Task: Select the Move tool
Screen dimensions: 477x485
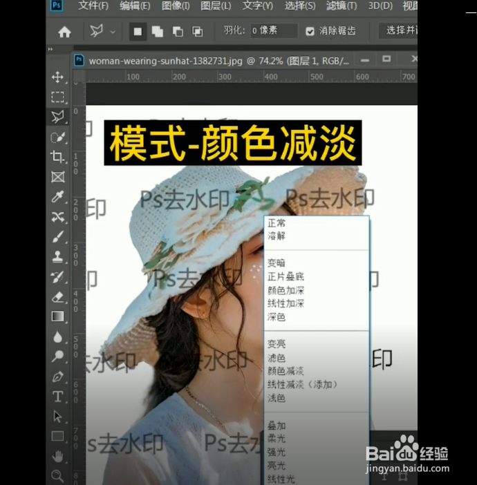Action: point(57,77)
